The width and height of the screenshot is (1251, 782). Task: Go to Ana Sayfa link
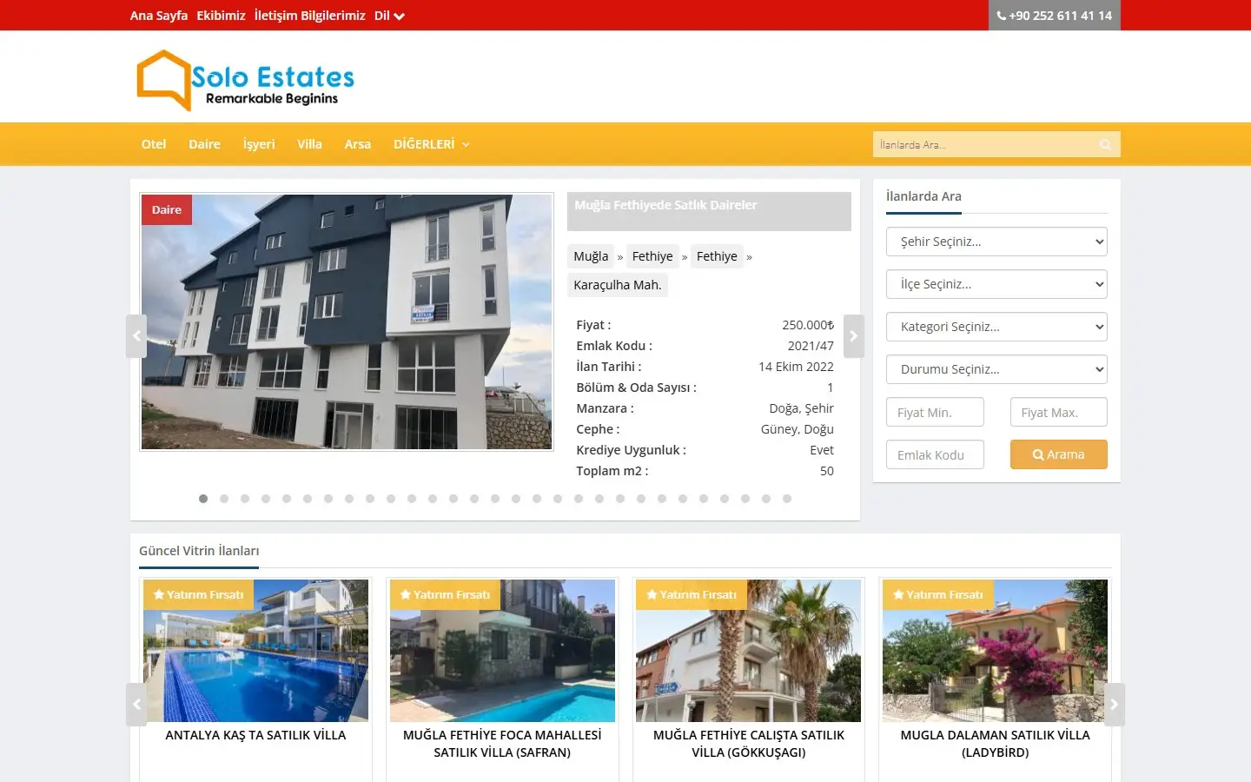(159, 16)
